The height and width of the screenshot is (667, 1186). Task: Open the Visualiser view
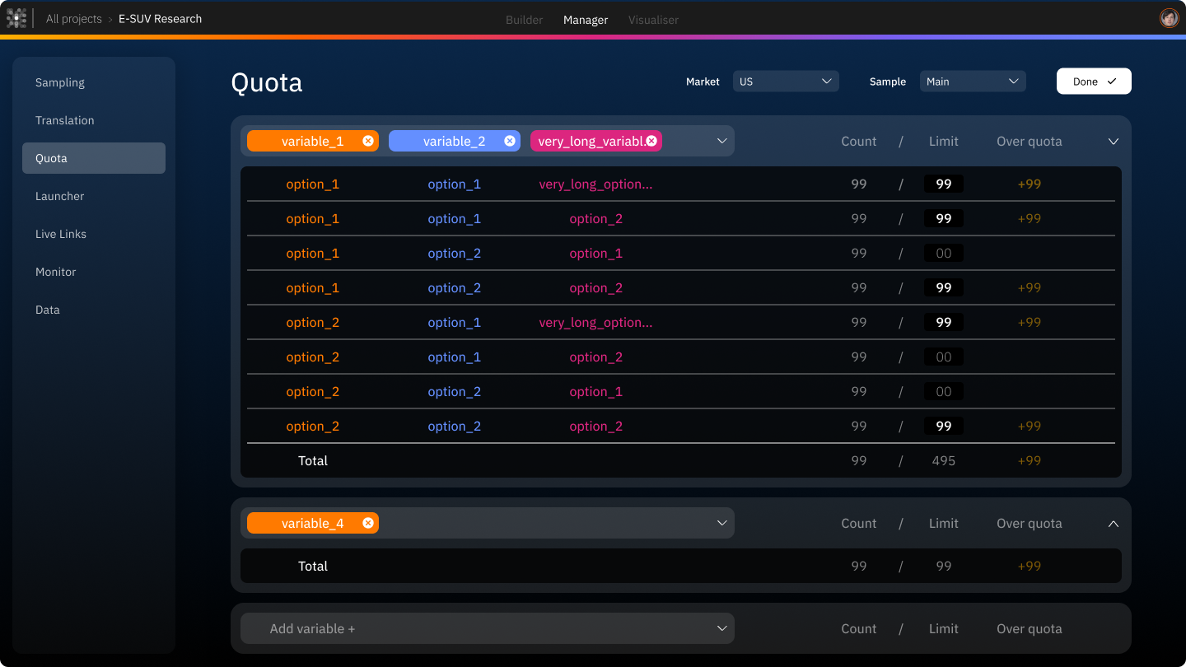tap(653, 19)
